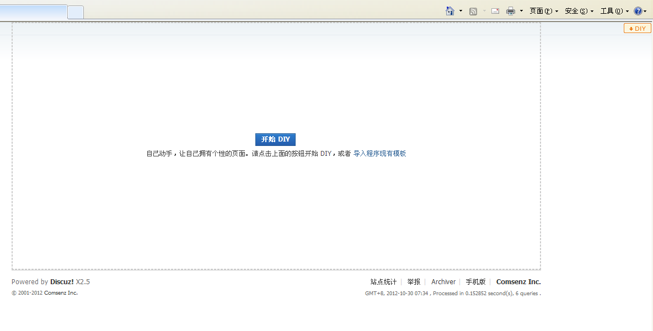653x331 pixels.
Task: Click small Comsenz Inc. copyright link
Action: pyautogui.click(x=61, y=293)
